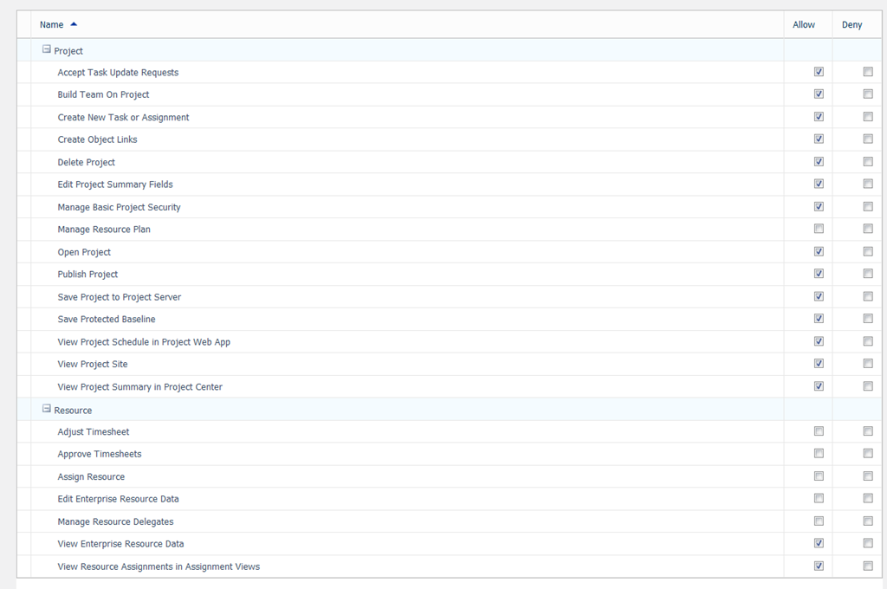
Task: Collapse the Resource category group
Action: pos(47,409)
